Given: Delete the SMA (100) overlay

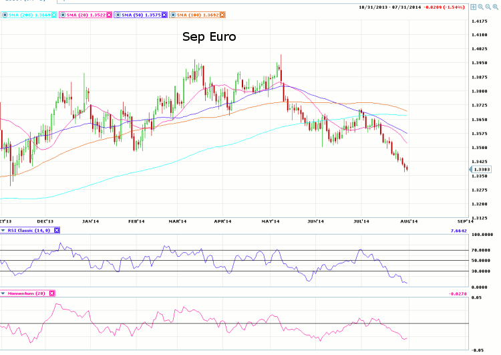Looking at the screenshot, I should pyautogui.click(x=222, y=14).
